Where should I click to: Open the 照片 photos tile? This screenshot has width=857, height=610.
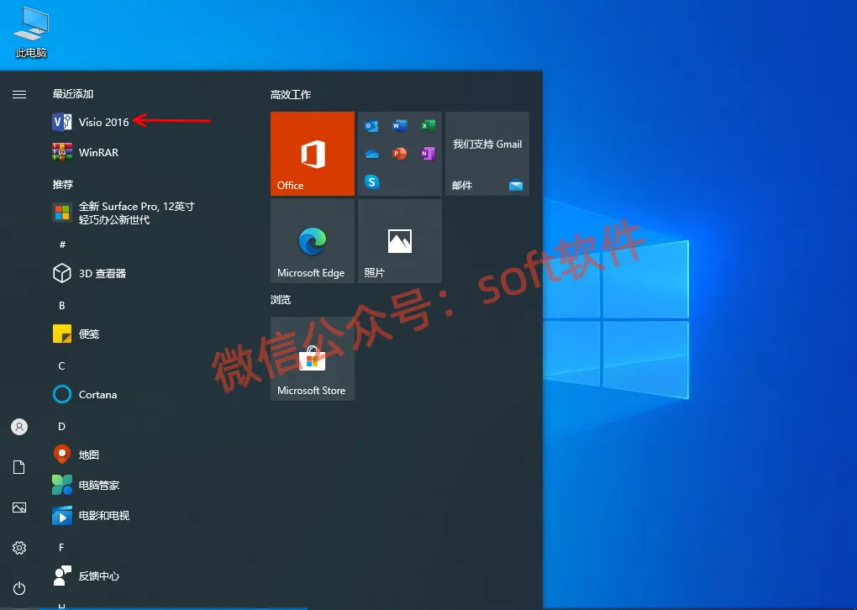tap(400, 241)
